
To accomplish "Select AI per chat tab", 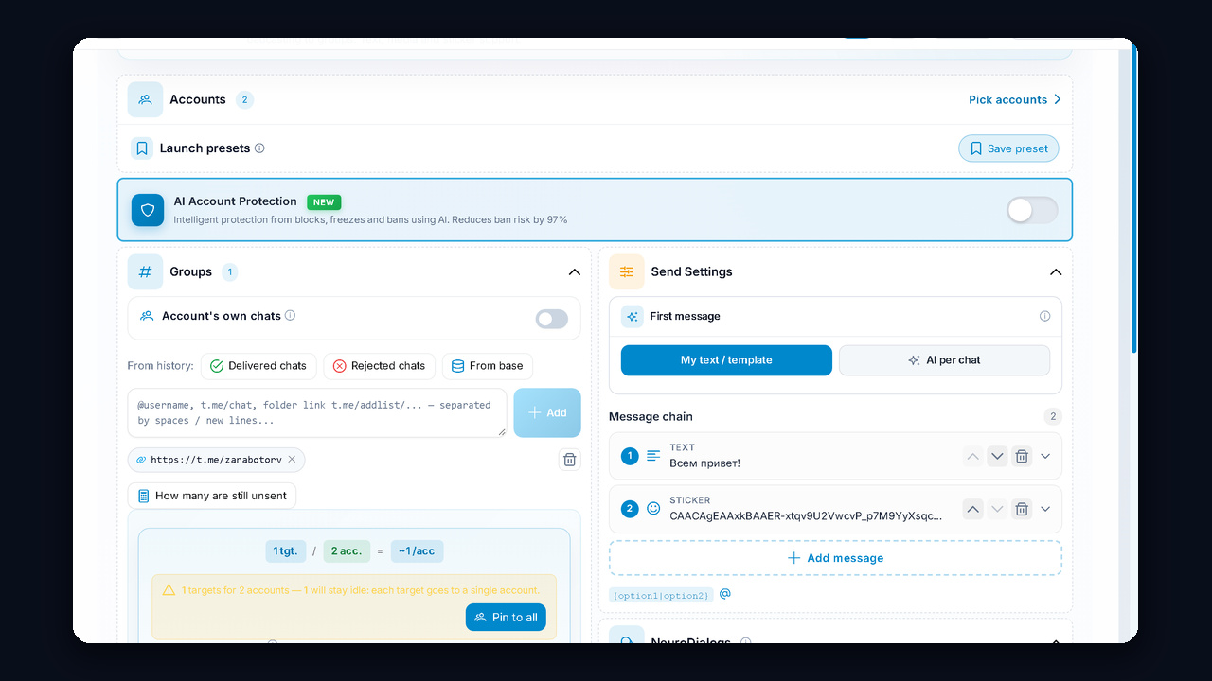I will tap(944, 360).
